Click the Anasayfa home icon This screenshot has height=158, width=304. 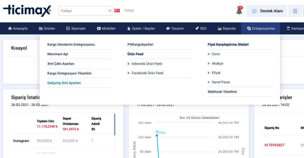coord(10,29)
